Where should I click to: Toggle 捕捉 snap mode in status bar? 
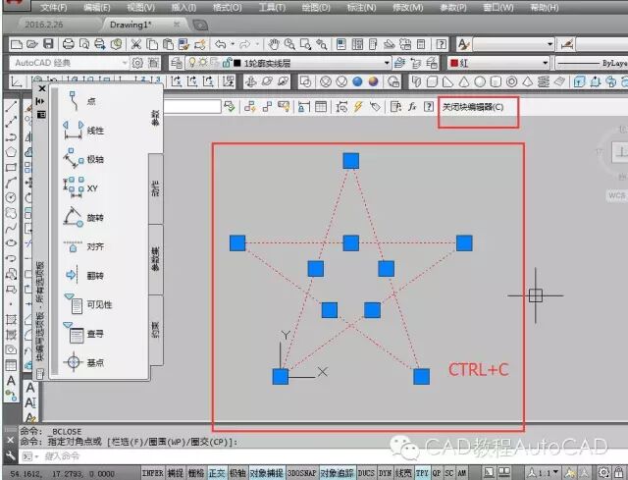(x=176, y=473)
